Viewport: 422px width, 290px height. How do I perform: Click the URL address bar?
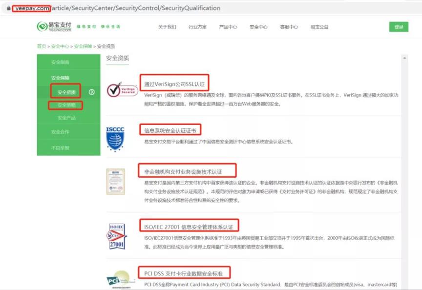211,8
